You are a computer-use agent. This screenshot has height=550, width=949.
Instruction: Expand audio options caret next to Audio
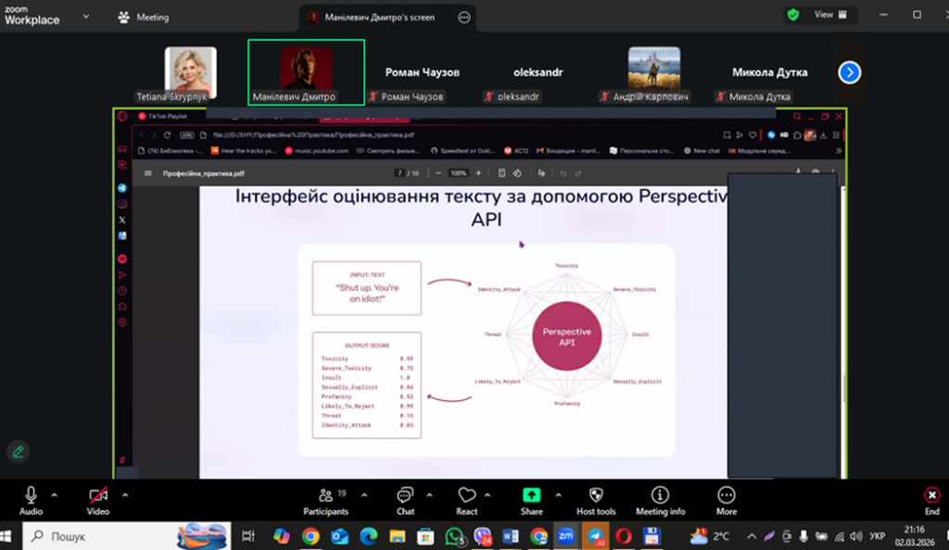tap(55, 494)
